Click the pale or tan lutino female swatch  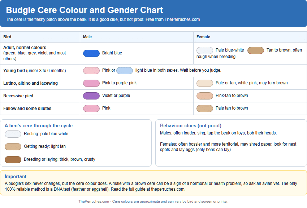click(x=204, y=83)
